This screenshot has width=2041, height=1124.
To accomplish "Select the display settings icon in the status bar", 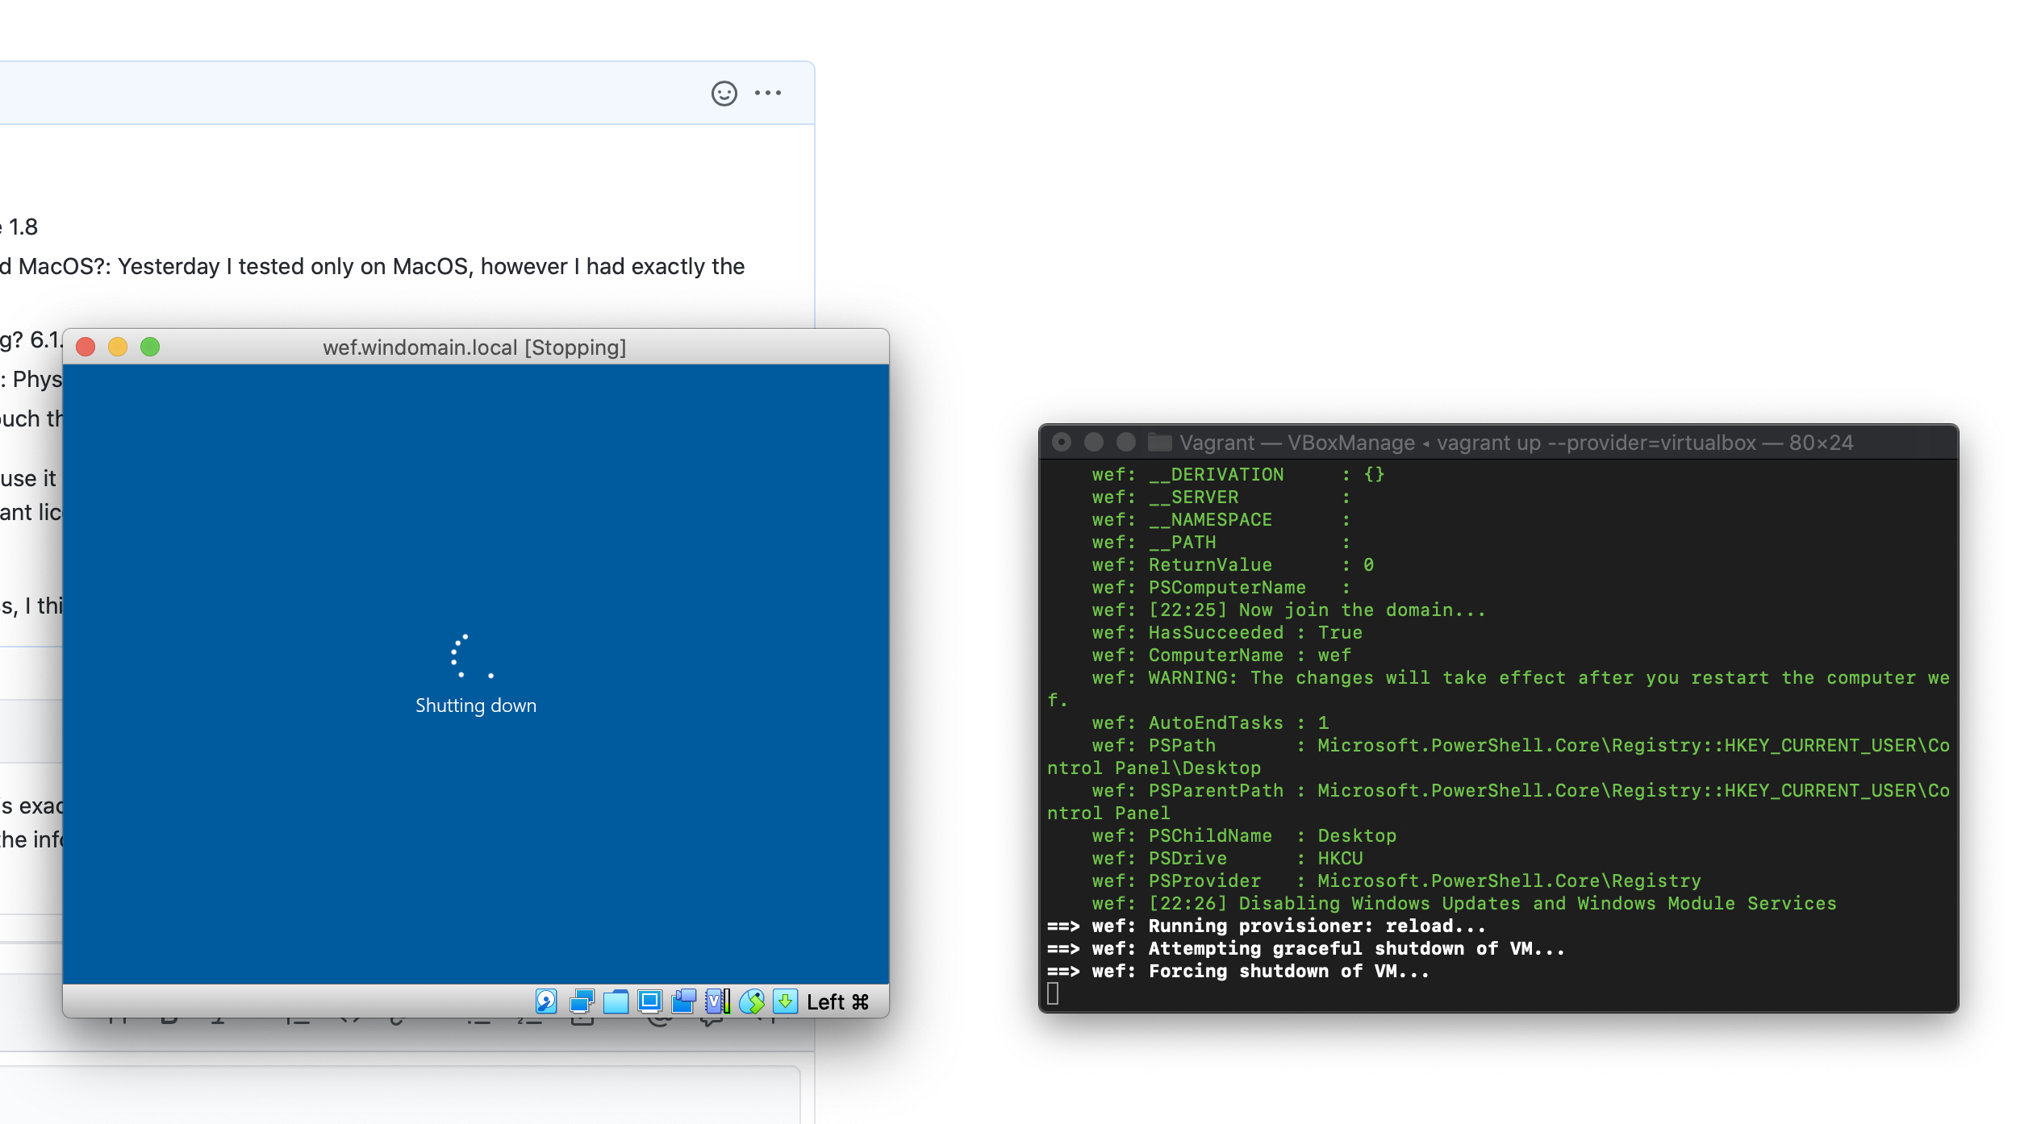I will (x=650, y=1001).
